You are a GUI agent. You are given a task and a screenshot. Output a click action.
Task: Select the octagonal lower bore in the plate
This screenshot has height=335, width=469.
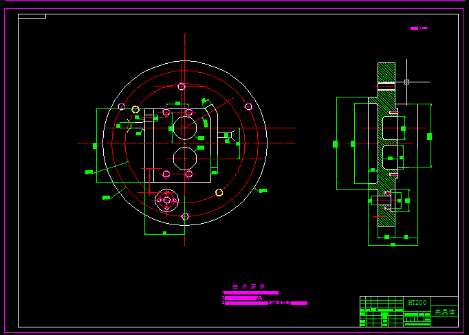tap(185, 159)
